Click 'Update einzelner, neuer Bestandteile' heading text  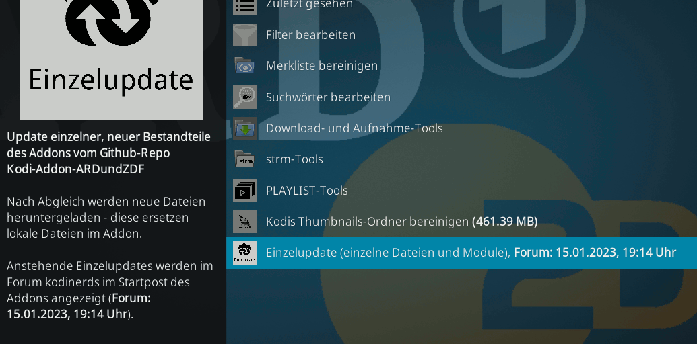[109, 137]
